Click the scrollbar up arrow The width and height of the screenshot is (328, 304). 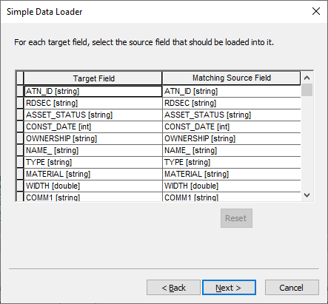coord(307,78)
